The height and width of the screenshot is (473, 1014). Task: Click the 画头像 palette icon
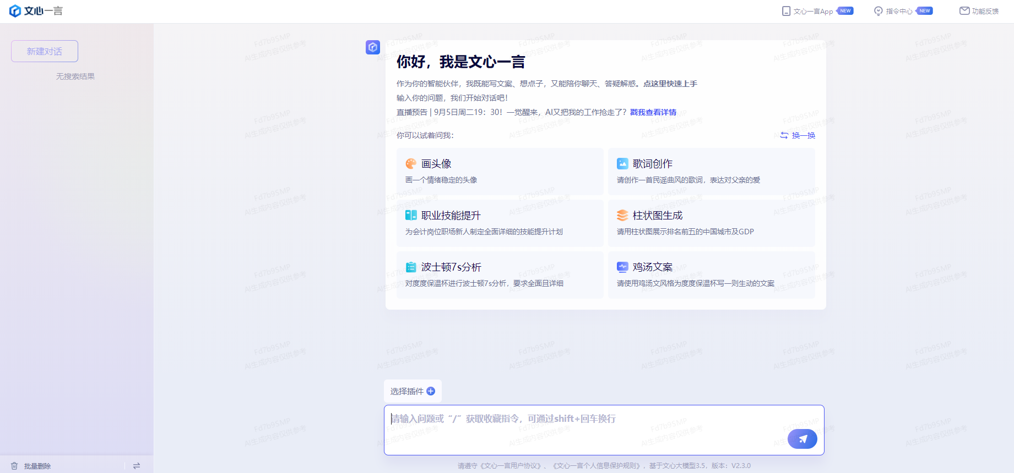pos(411,164)
